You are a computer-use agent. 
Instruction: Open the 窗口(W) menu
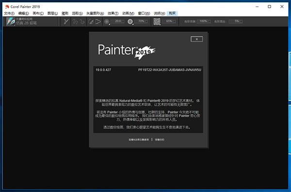[x=144, y=14]
